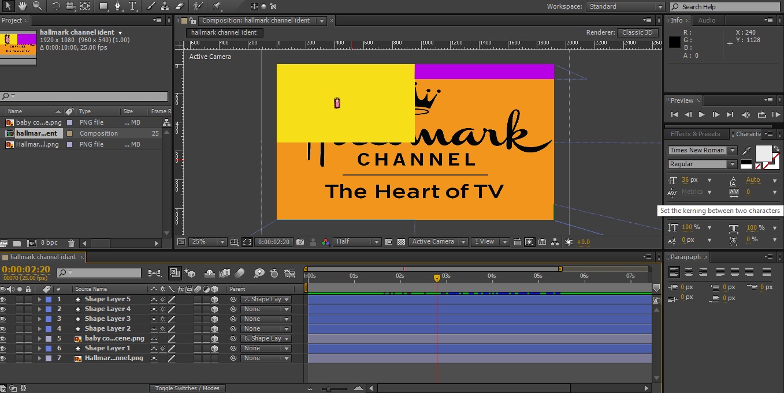Open the Half resolution dropdown
This screenshot has height=393, width=784.
coord(358,242)
